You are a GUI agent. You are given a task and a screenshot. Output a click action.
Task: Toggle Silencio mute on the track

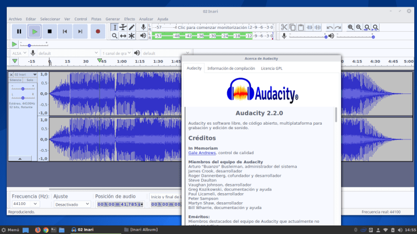click(x=15, y=80)
